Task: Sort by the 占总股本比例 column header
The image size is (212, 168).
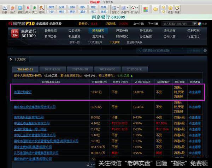Action: click(143, 82)
